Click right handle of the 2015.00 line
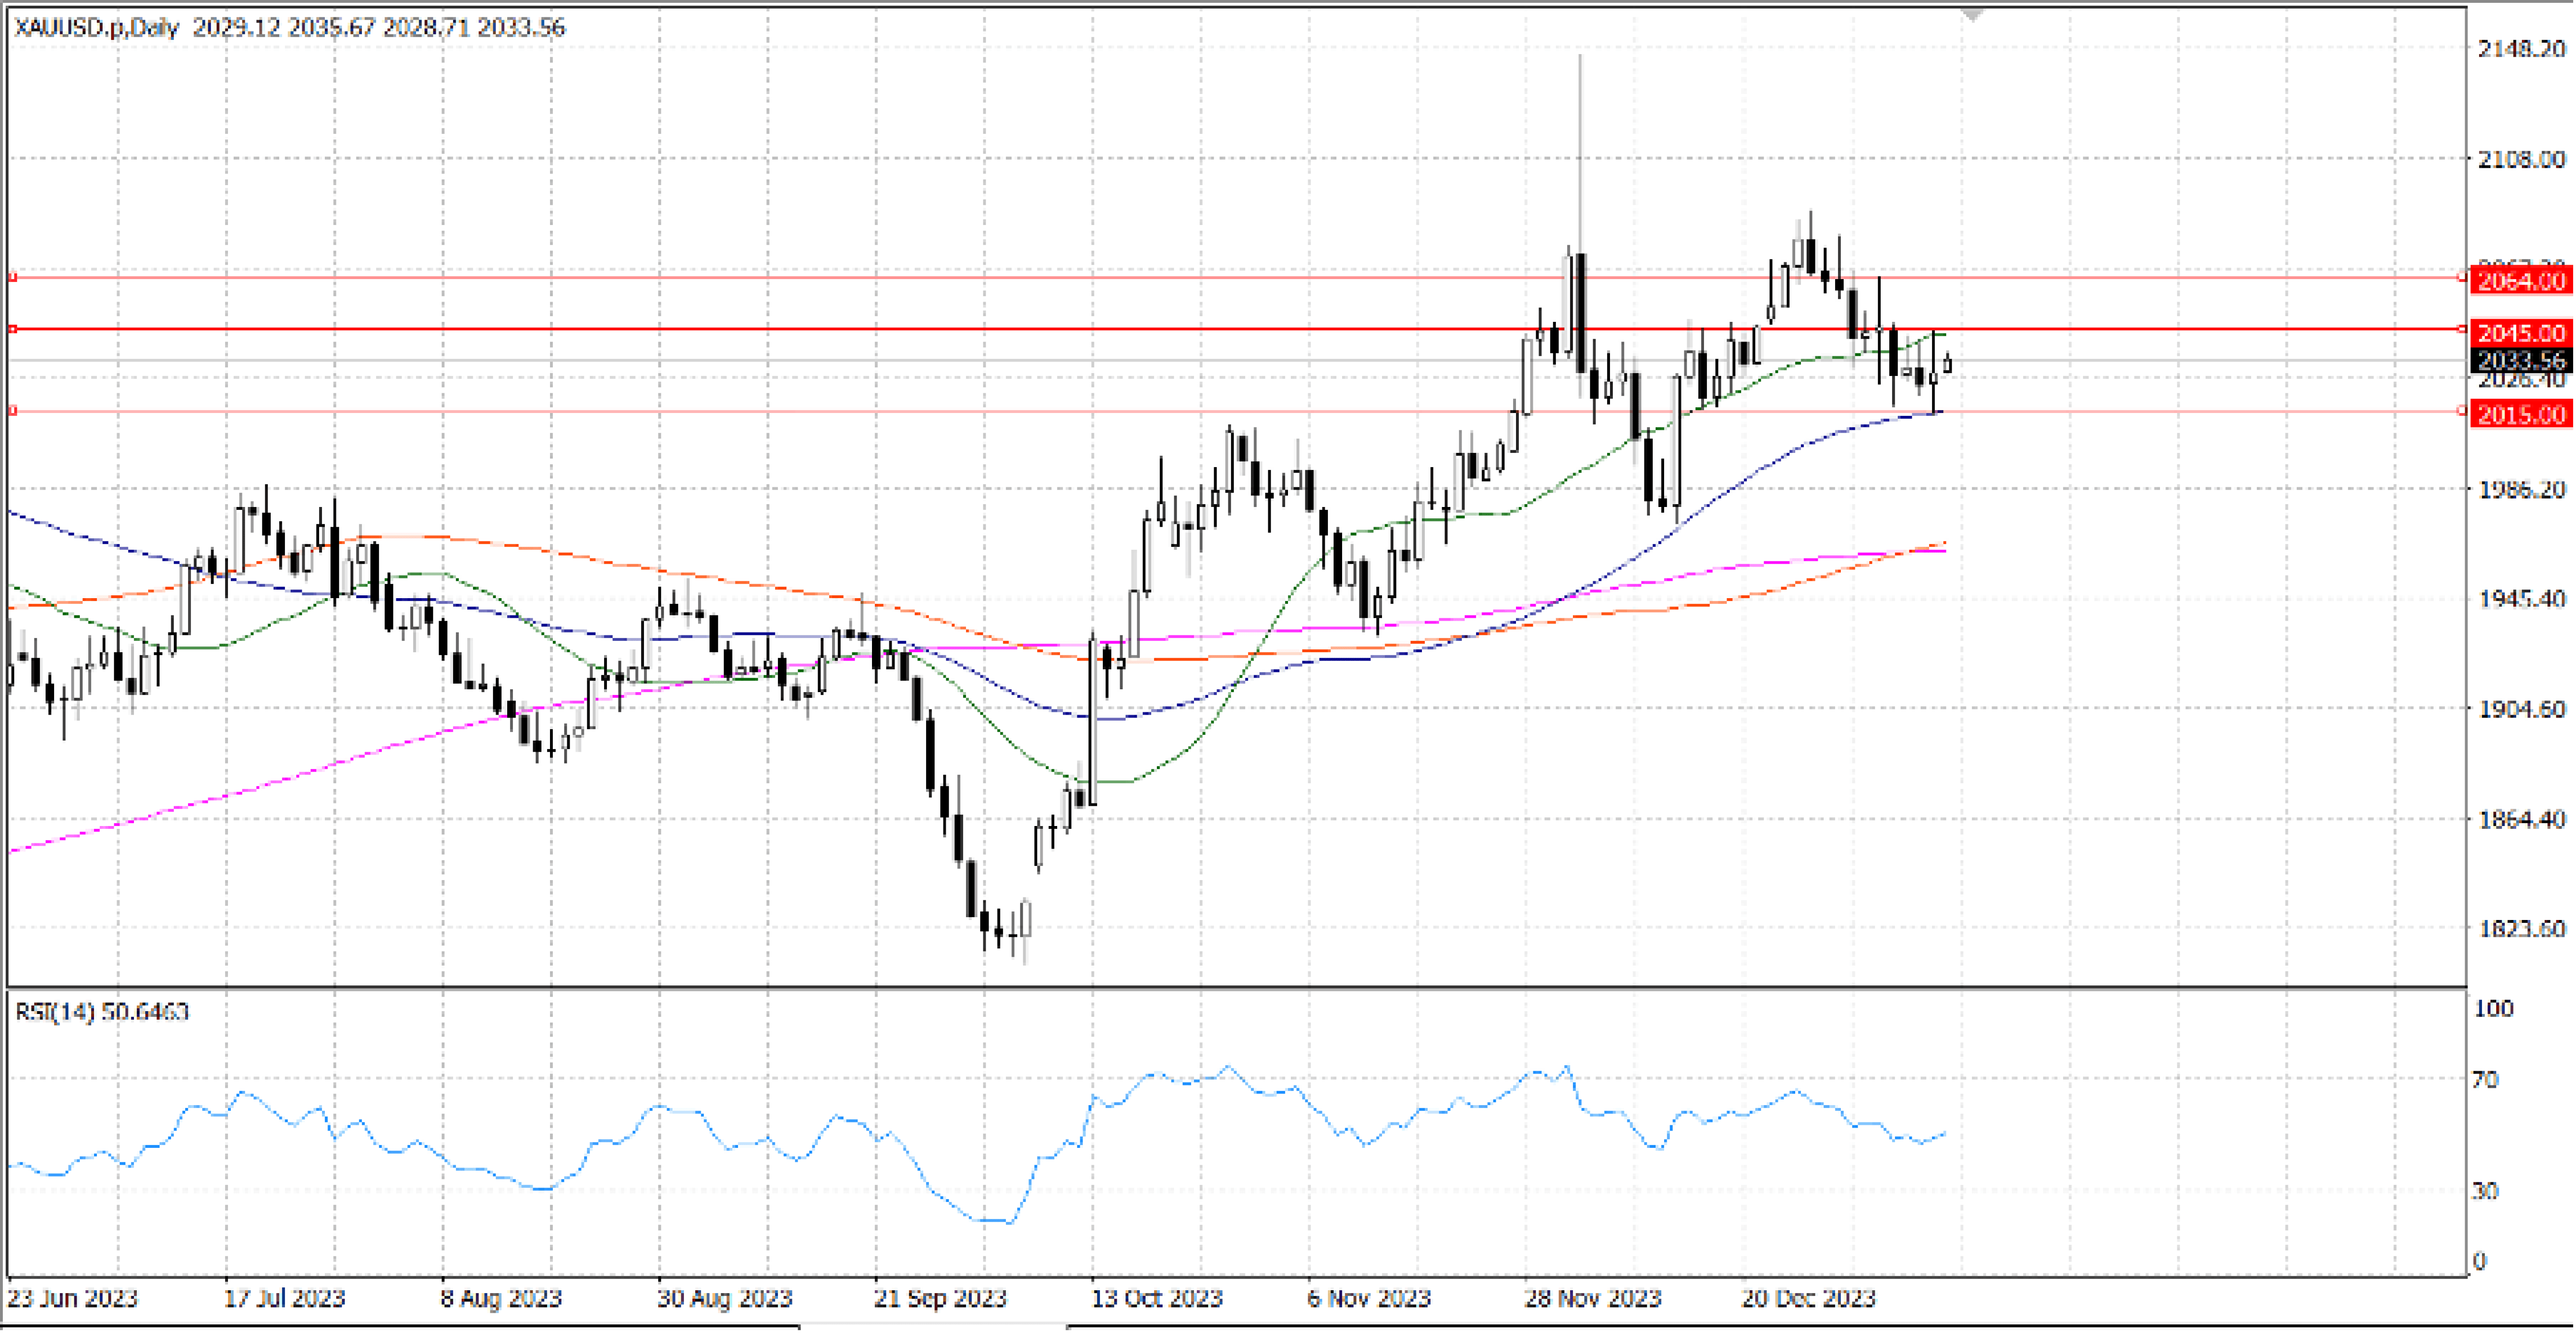Image resolution: width=2576 pixels, height=1333 pixels. (2462, 411)
